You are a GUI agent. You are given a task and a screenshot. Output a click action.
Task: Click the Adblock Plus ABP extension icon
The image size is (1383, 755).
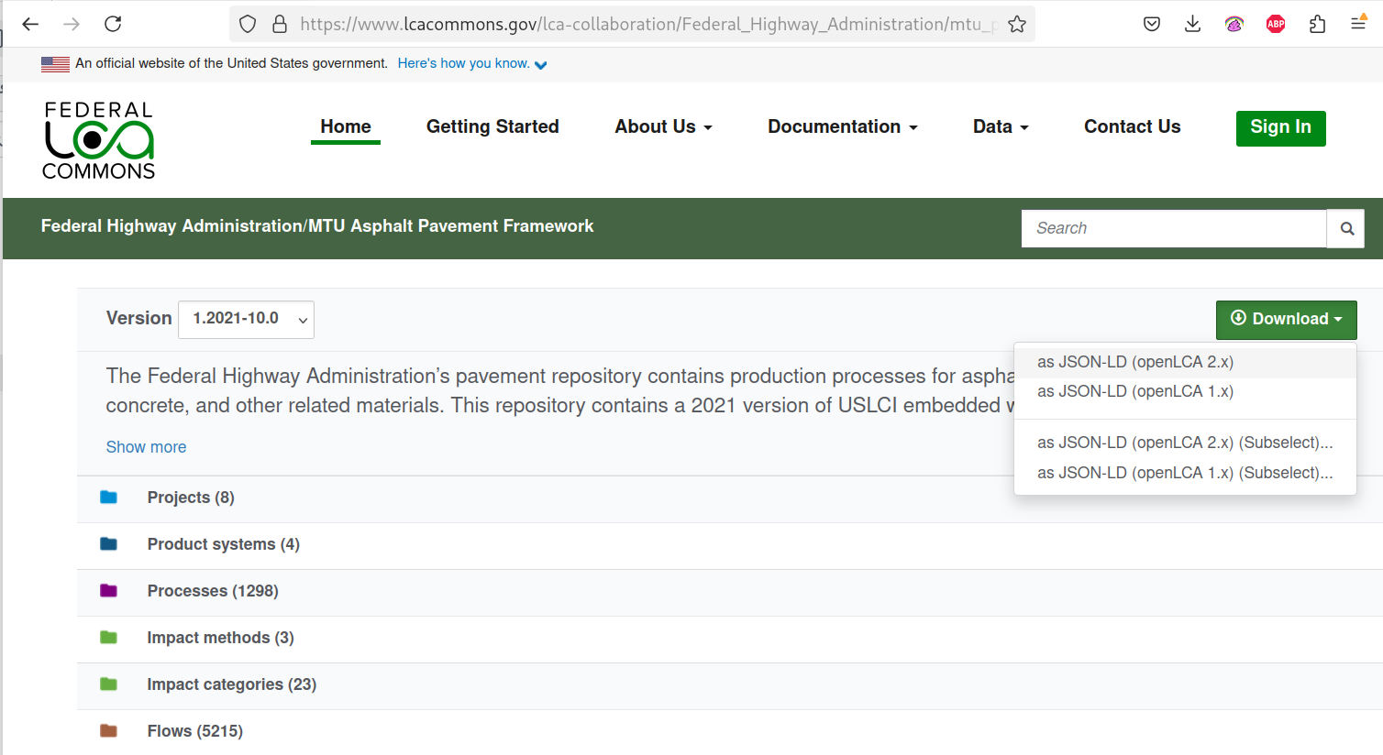tap(1276, 24)
